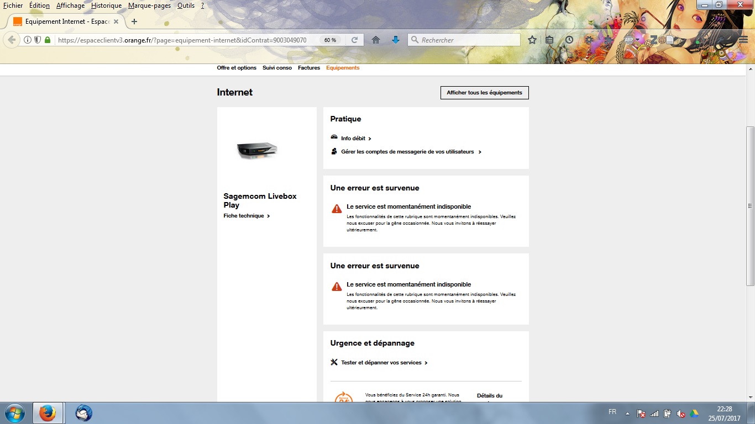Bookmark this page with the star icon
Image resolution: width=755 pixels, height=424 pixels.
tap(532, 40)
